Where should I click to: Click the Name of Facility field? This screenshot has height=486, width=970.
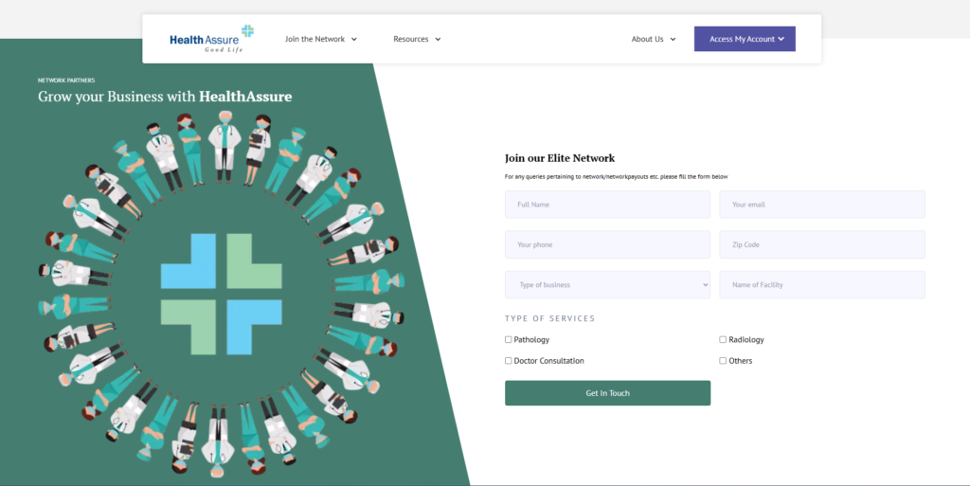click(821, 285)
